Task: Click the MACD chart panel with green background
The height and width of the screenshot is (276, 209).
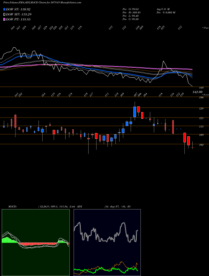Action: pos(36,243)
